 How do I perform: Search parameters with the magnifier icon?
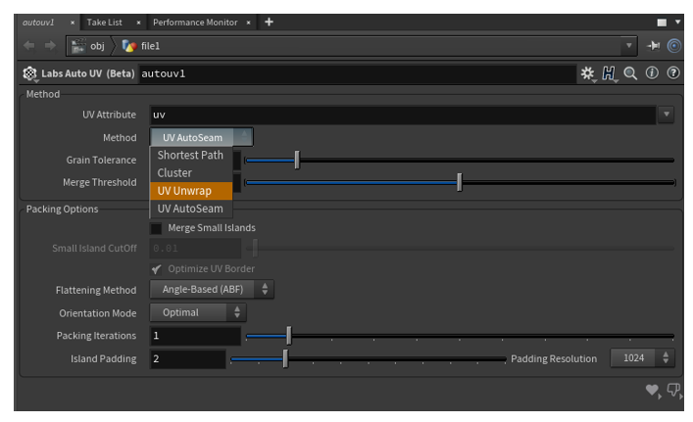click(x=630, y=73)
